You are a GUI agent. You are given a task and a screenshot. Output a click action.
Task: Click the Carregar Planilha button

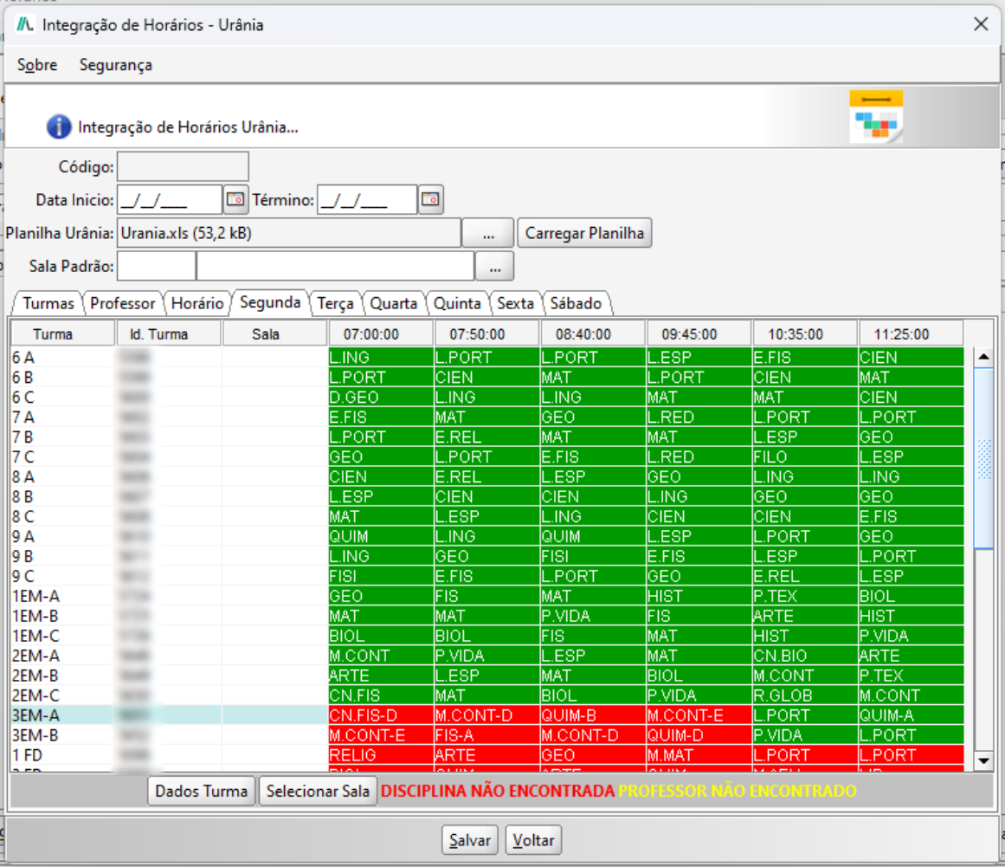584,233
